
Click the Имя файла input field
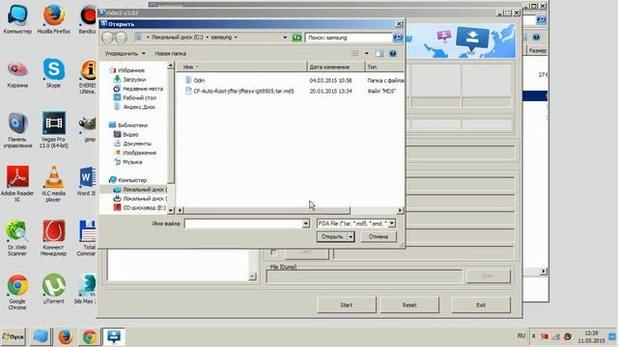pyautogui.click(x=243, y=224)
